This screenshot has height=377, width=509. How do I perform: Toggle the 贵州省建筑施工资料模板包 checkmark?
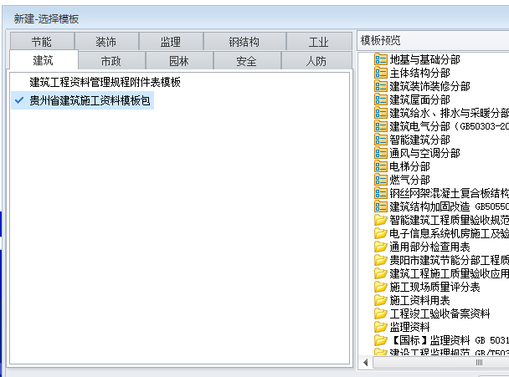[18, 100]
